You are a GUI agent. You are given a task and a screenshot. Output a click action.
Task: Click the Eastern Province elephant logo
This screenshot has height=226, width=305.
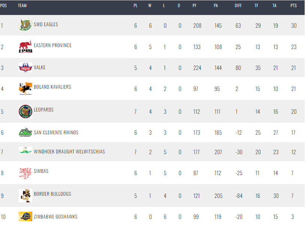coord(26,46)
